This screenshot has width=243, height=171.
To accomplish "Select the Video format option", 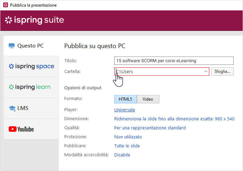I will 148,99.
